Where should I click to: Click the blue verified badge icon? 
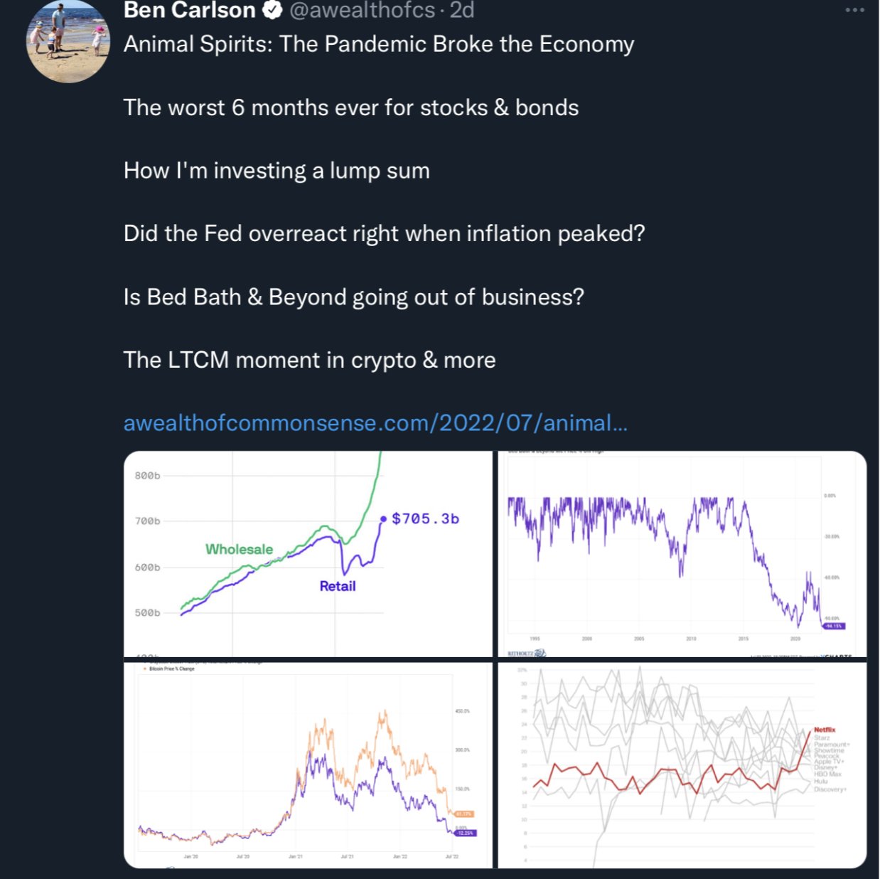click(x=272, y=10)
